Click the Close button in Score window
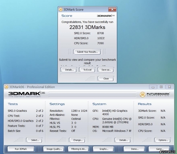This screenshot has height=154, width=177. coord(106,79)
